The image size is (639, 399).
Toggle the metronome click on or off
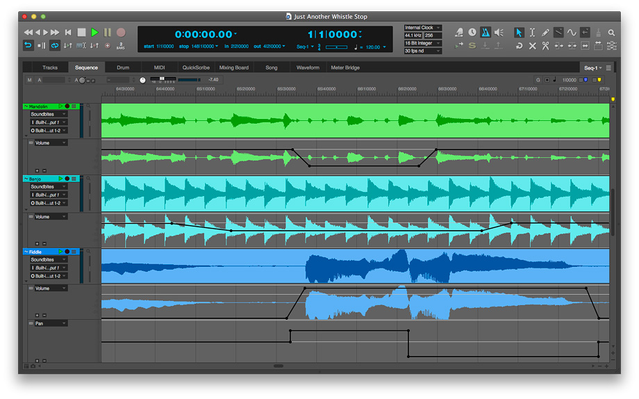coord(486,33)
